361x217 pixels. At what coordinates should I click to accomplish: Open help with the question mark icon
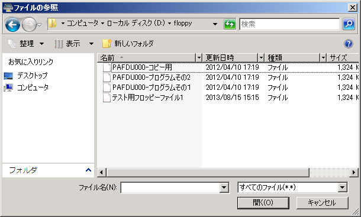349,44
